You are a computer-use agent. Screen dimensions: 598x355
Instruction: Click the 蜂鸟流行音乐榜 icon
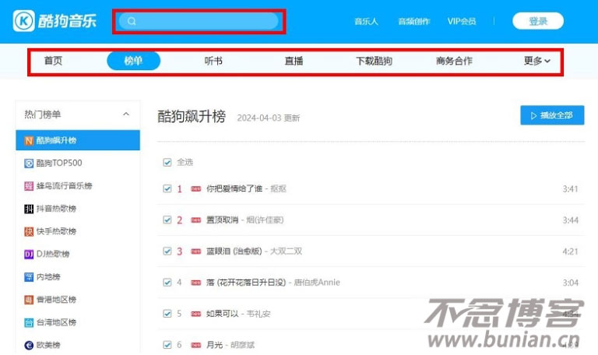[29, 186]
